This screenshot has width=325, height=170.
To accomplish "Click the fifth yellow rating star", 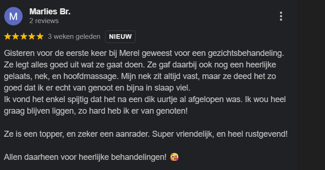I will (40, 36).
